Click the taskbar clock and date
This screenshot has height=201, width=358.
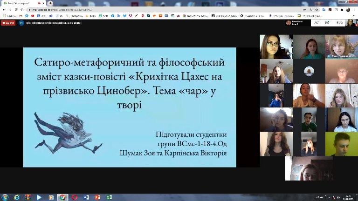(x=348, y=197)
